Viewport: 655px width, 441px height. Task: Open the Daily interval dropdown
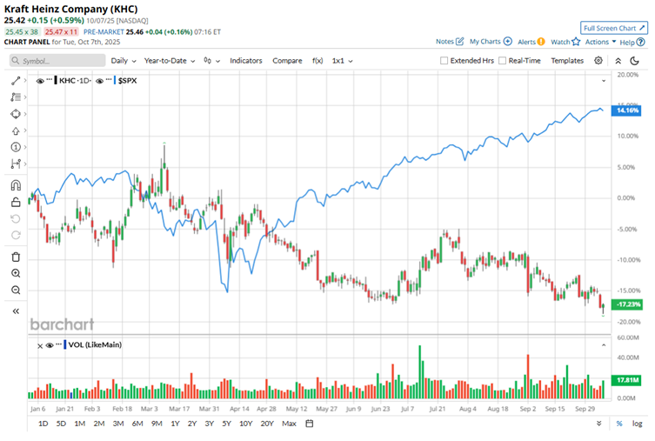tap(124, 61)
